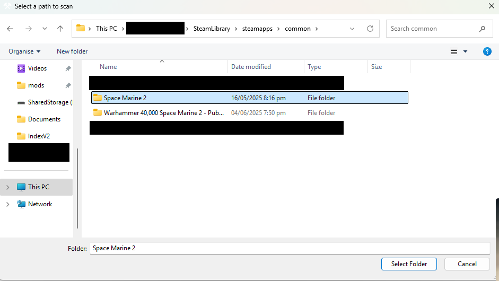Create a New folder
The width and height of the screenshot is (499, 281).
point(72,51)
